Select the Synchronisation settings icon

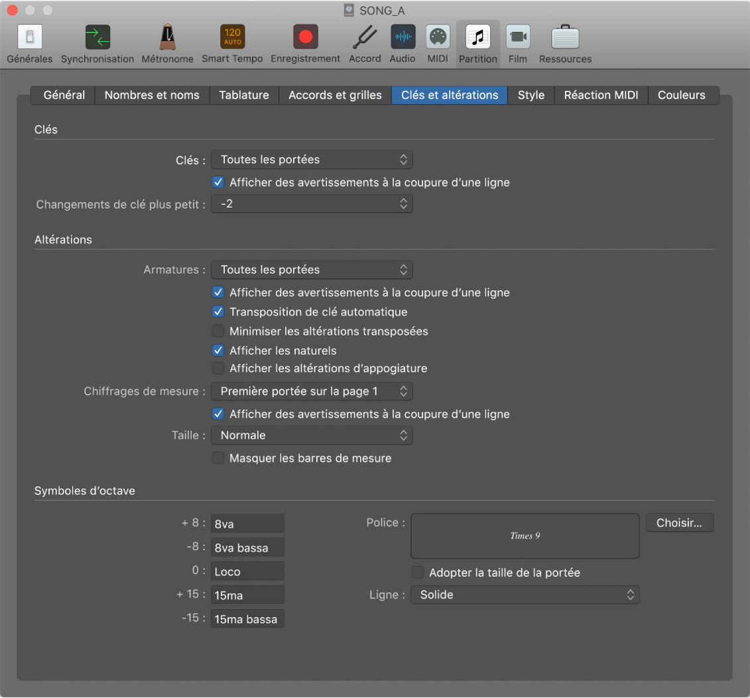click(x=97, y=37)
